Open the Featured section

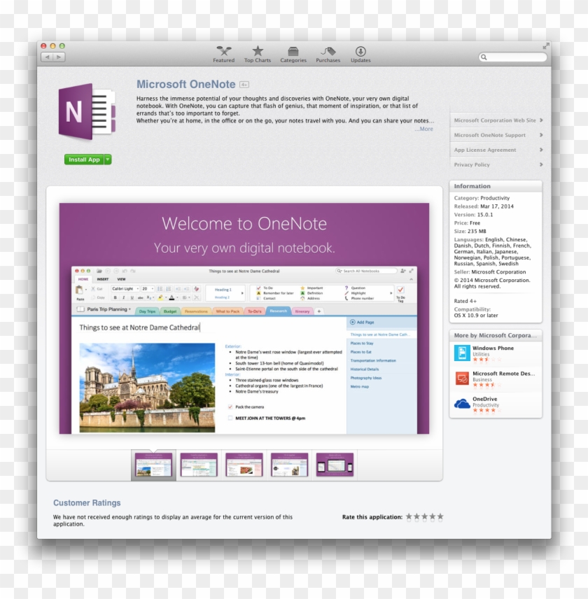223,55
